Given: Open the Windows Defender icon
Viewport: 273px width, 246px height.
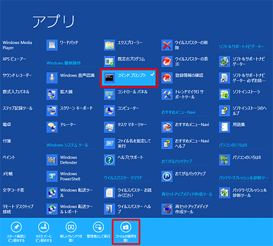Looking at the screenshot, I should [x=52, y=160].
